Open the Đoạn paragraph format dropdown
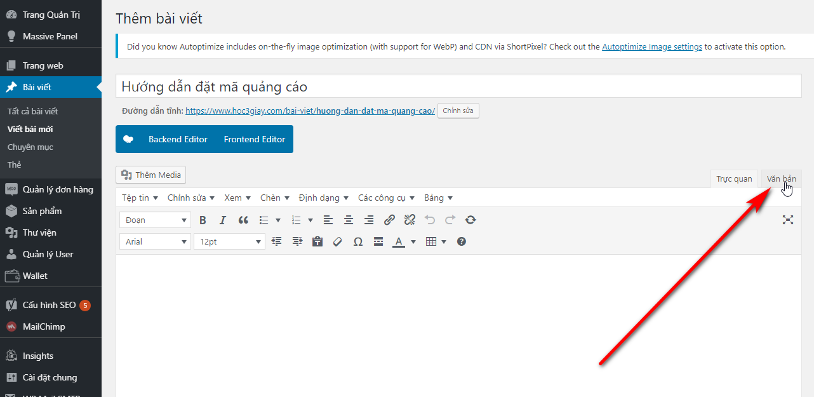Screen dimensions: 814x397 155,220
